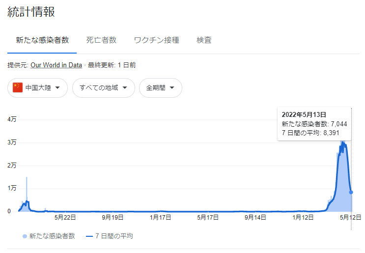Click the 新たな感染者数 legend dot
This screenshot has height=253, width=365.
pyautogui.click(x=25, y=236)
